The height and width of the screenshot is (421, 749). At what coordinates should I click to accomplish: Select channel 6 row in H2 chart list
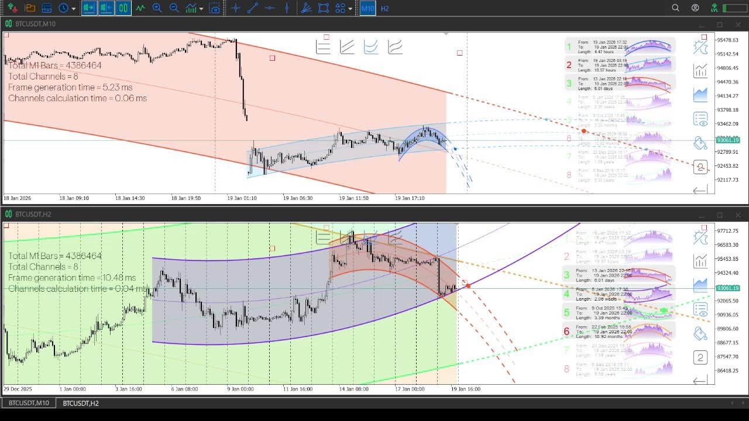coord(620,331)
